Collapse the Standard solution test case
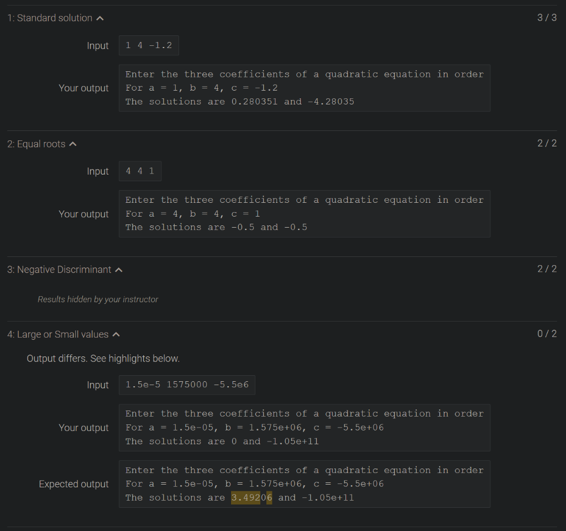The height and width of the screenshot is (531, 566). [100, 17]
